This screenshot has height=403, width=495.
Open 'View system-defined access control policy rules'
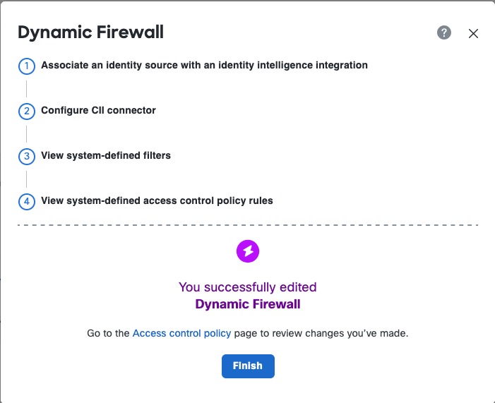tap(157, 200)
